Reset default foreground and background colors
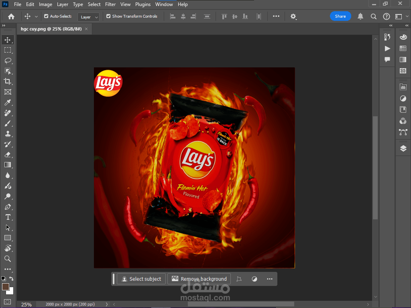The width and height of the screenshot is (411, 308). click(x=3, y=279)
